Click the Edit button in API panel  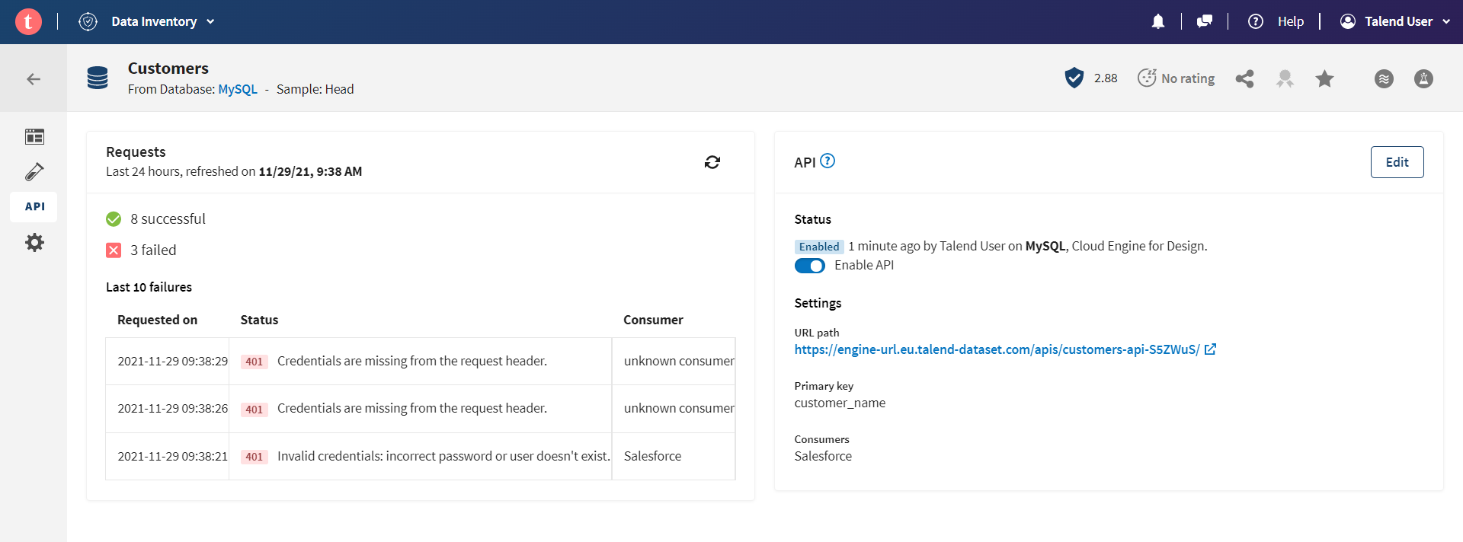(1396, 162)
